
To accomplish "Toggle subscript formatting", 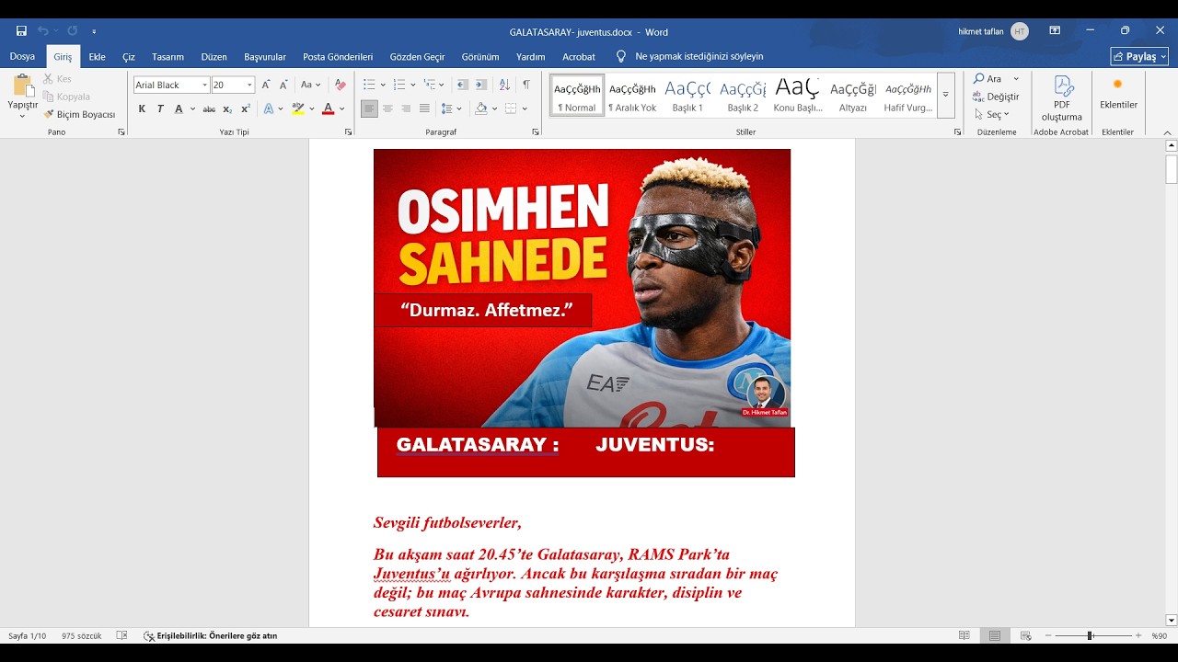I will [227, 108].
